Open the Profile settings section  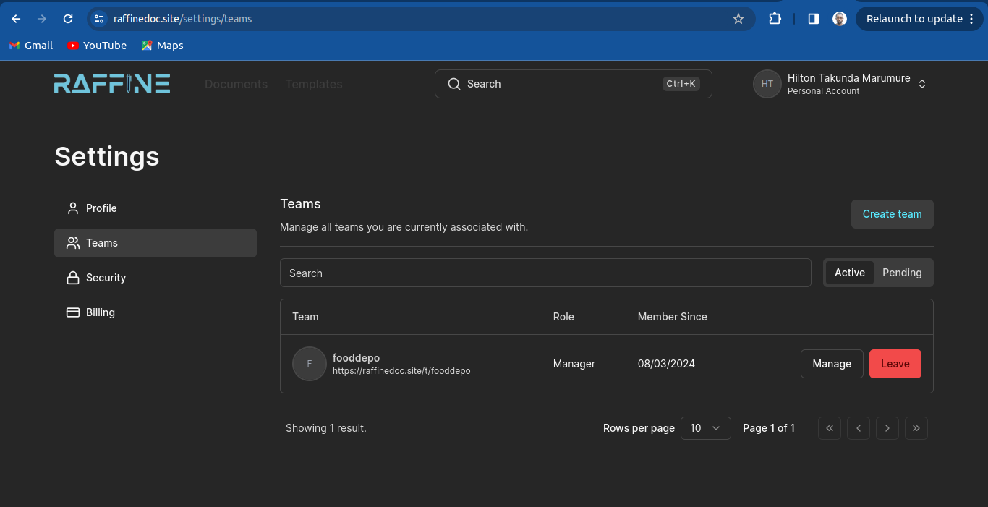[156, 208]
